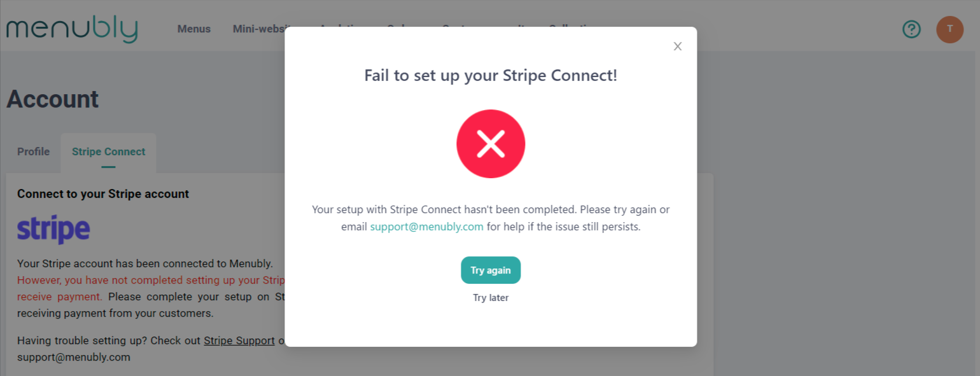Switch to the Profile tab
Viewport: 980px width, 376px height.
(33, 152)
